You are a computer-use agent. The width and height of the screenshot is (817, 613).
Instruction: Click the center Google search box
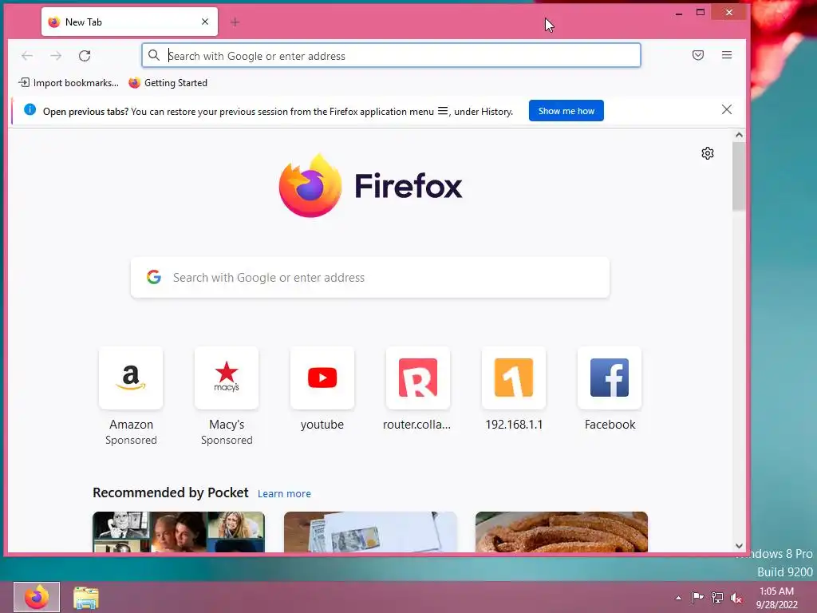(x=370, y=277)
